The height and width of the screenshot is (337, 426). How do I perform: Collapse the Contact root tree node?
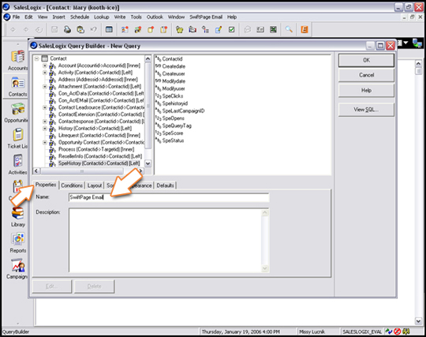(x=37, y=58)
